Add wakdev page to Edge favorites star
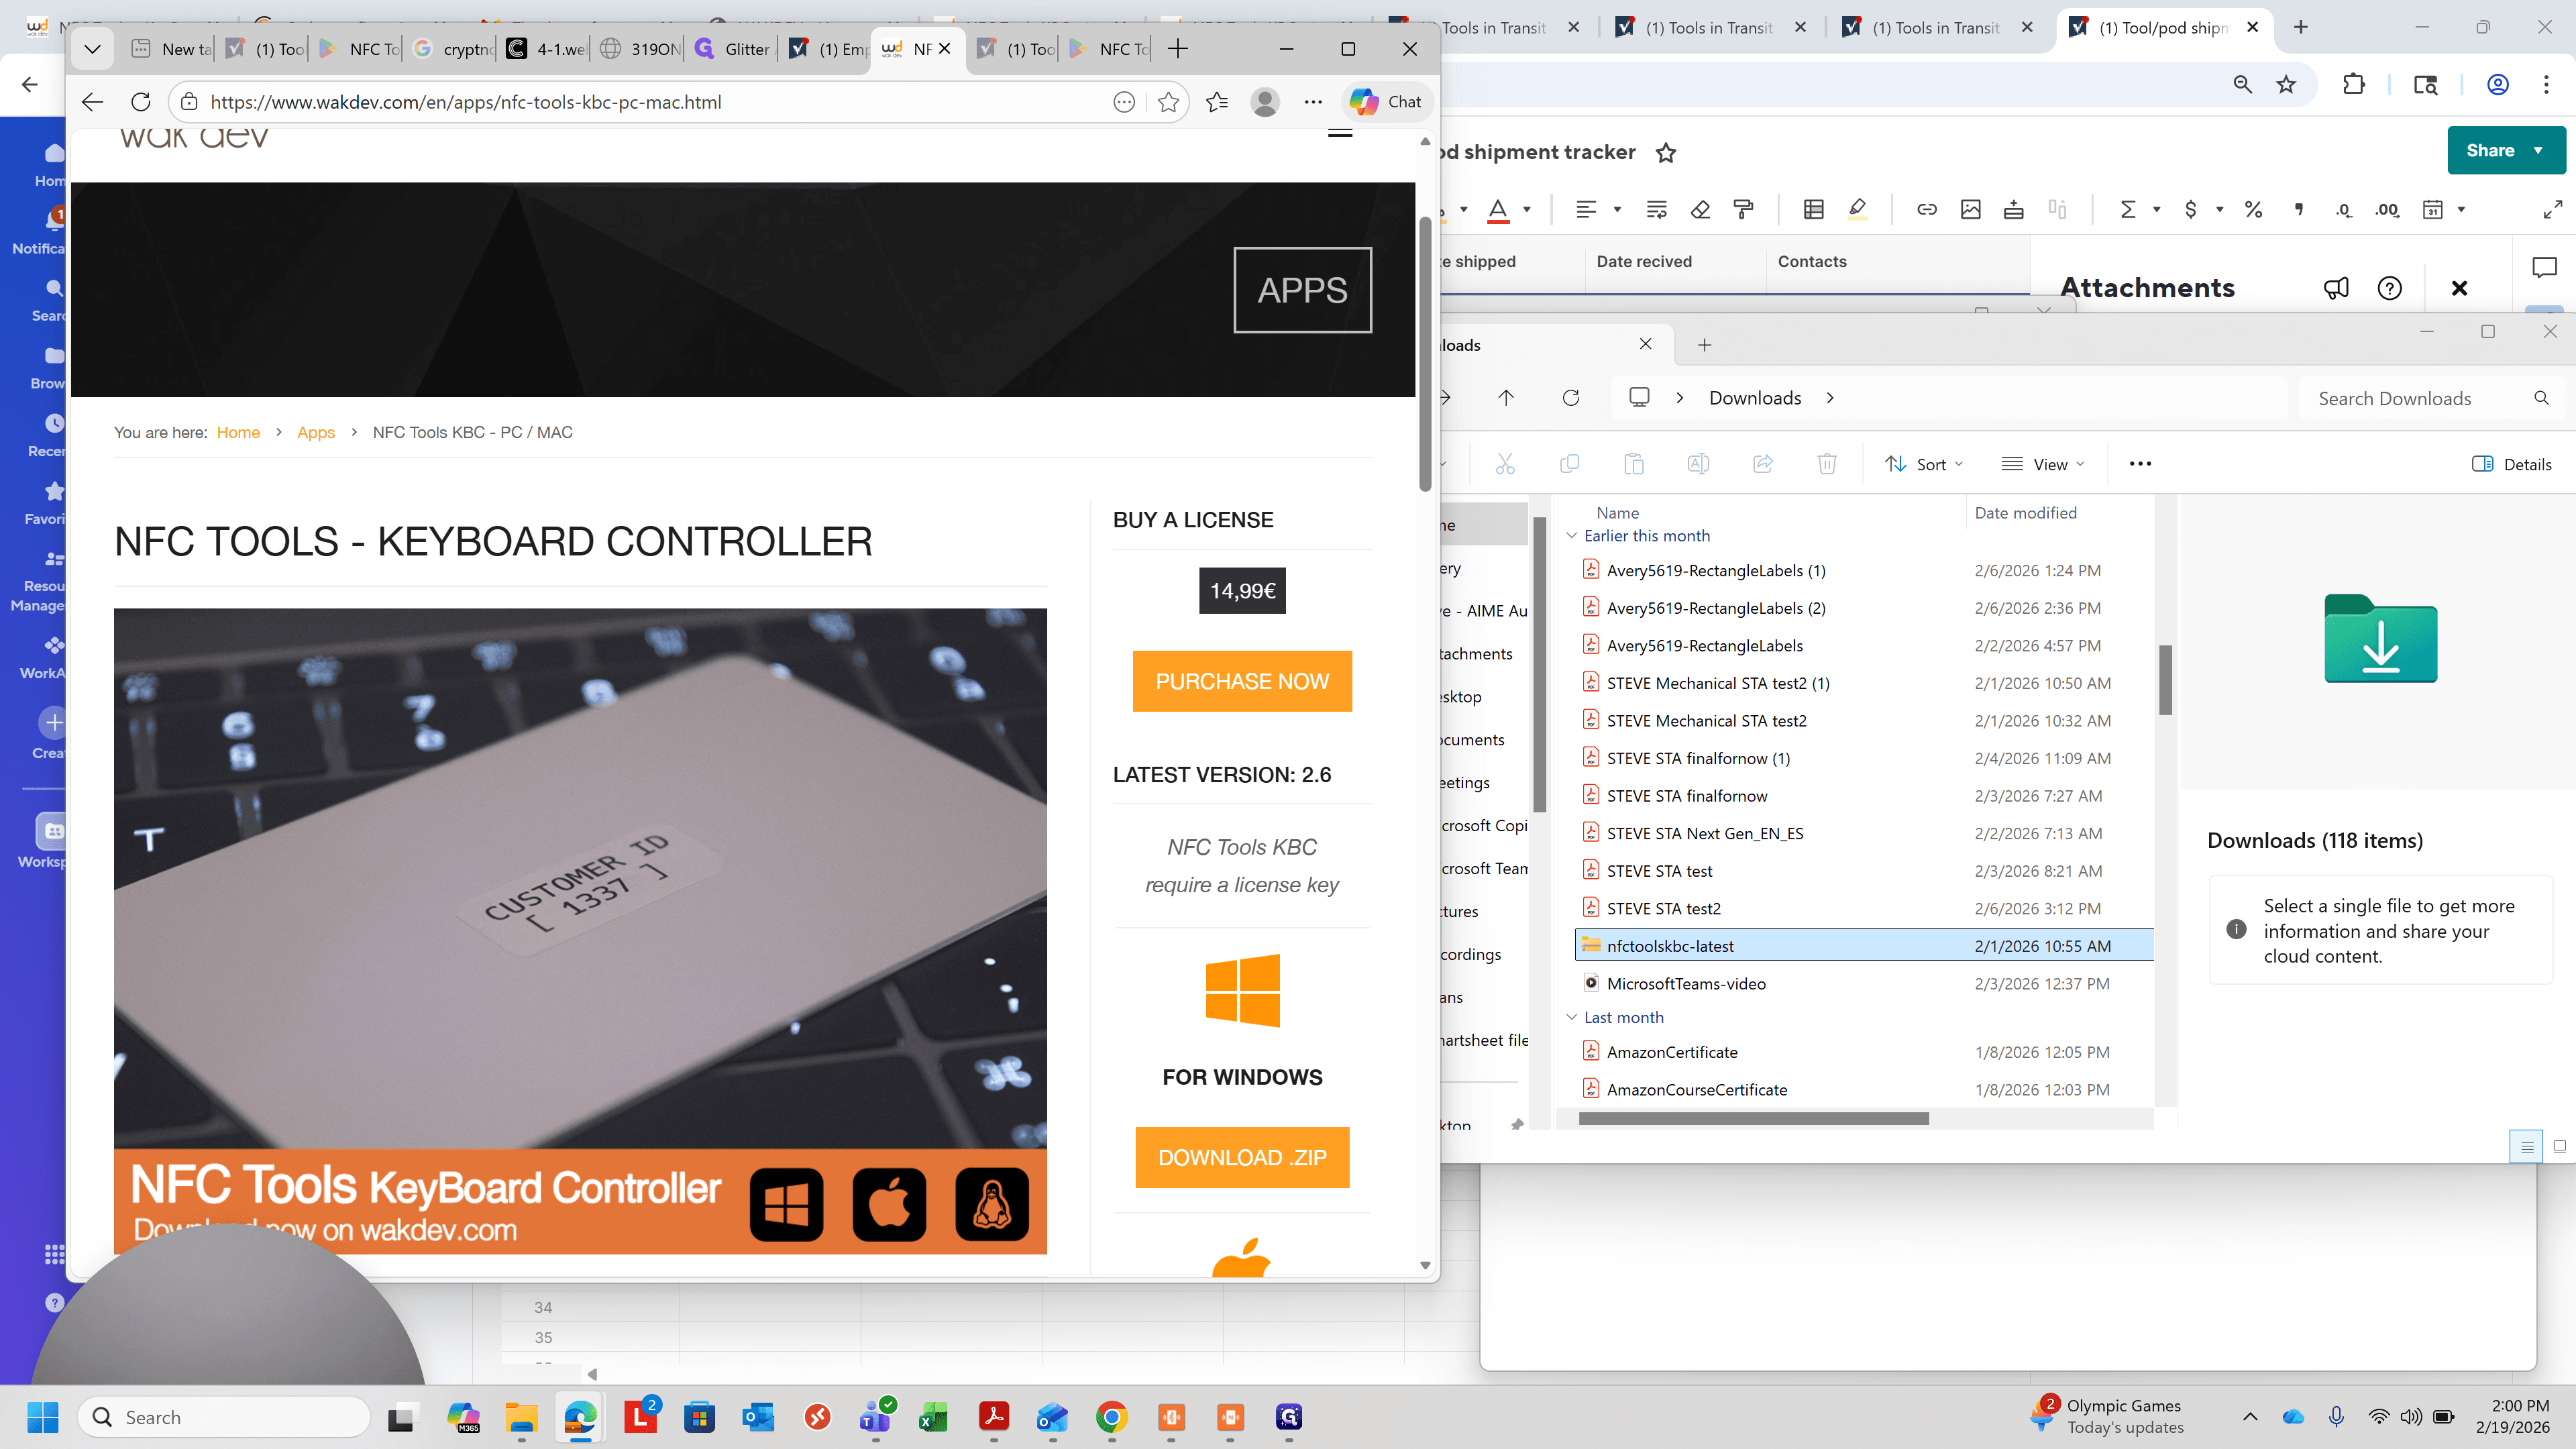 tap(1168, 102)
